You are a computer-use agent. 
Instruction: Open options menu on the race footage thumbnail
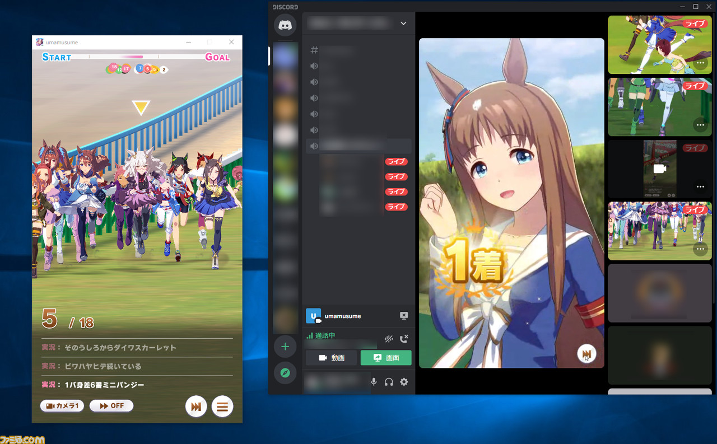700,249
